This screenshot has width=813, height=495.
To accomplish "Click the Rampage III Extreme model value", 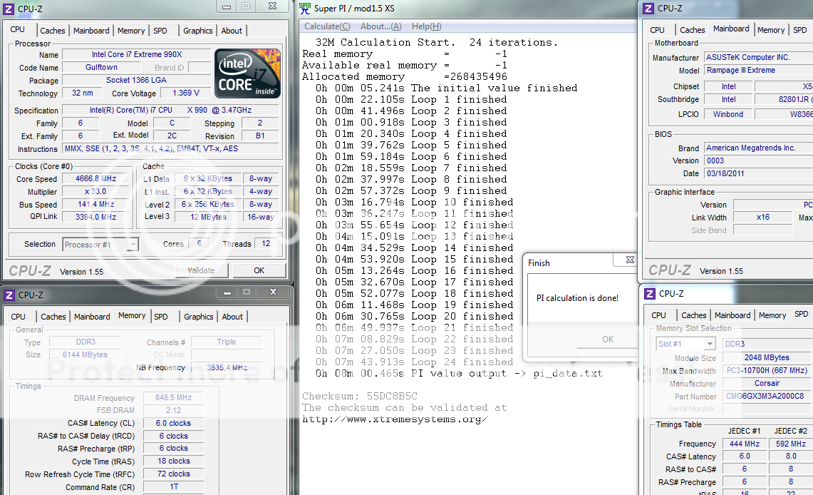I will pyautogui.click(x=758, y=71).
